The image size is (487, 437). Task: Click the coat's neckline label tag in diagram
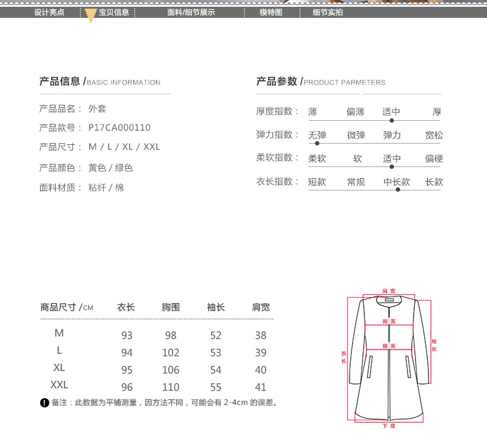pos(388,300)
